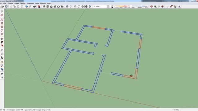Expand the Layer0 layer dropdown

(x=108, y=6)
